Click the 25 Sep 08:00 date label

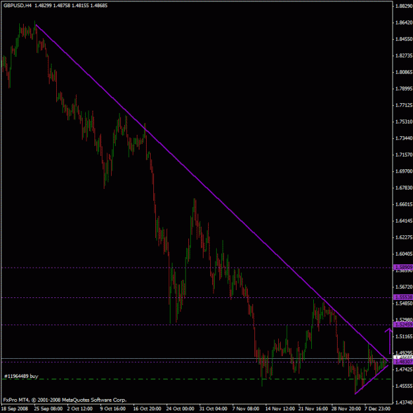tap(48, 409)
